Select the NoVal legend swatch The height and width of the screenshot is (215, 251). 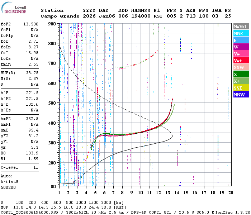coord(241,27)
